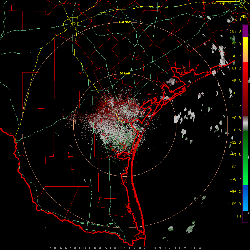Click the '100 NMI' range ring label

tap(125, 22)
